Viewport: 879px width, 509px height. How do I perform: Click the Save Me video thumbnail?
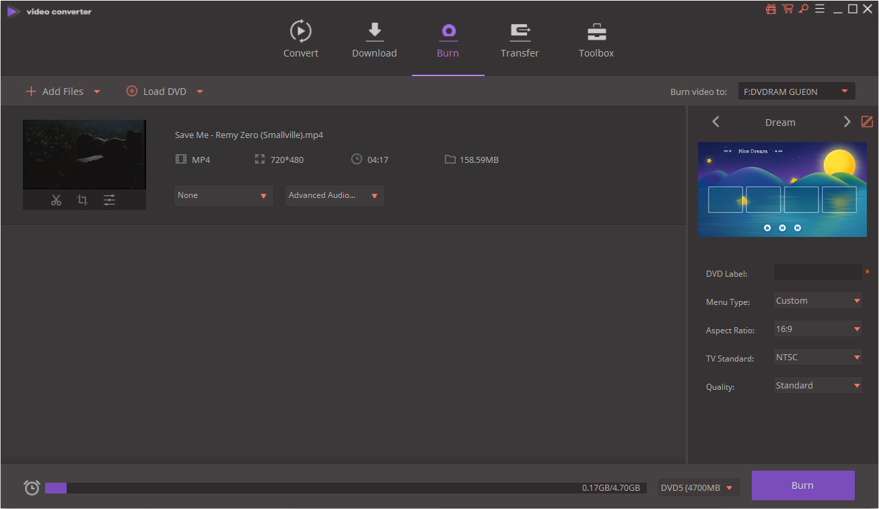point(84,154)
